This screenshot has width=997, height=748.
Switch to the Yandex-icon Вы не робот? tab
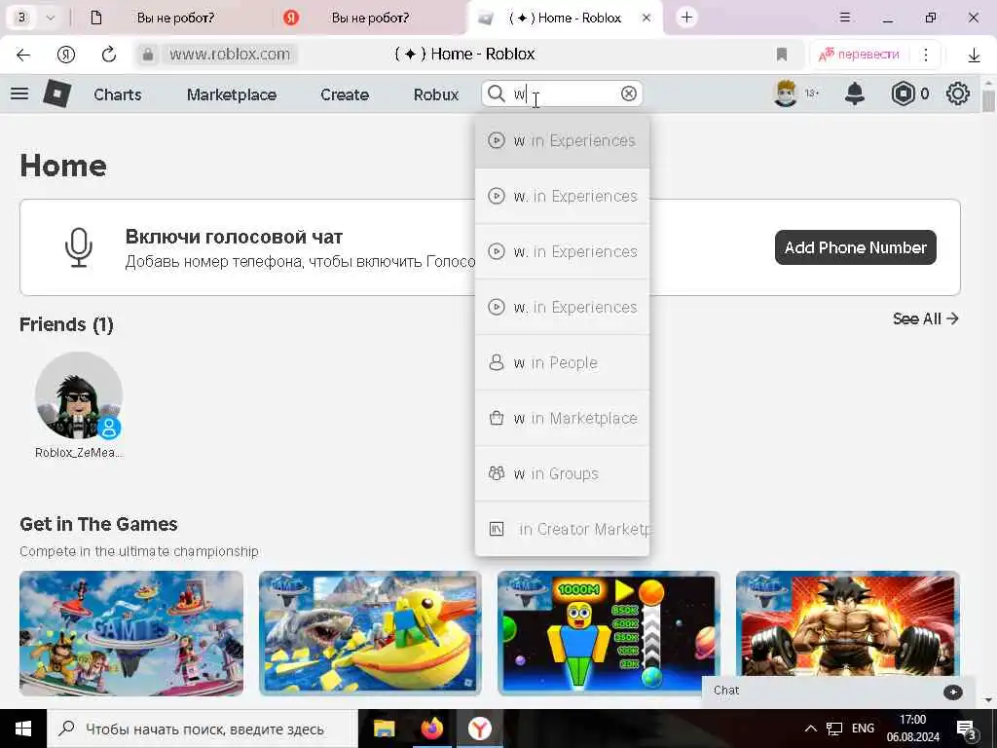(x=370, y=18)
